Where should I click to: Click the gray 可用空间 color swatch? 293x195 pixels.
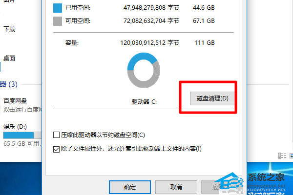tap(58, 21)
